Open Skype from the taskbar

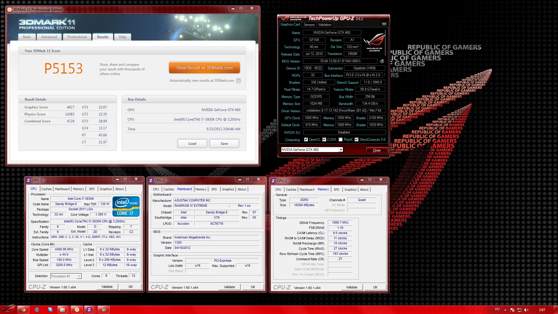coord(50,310)
